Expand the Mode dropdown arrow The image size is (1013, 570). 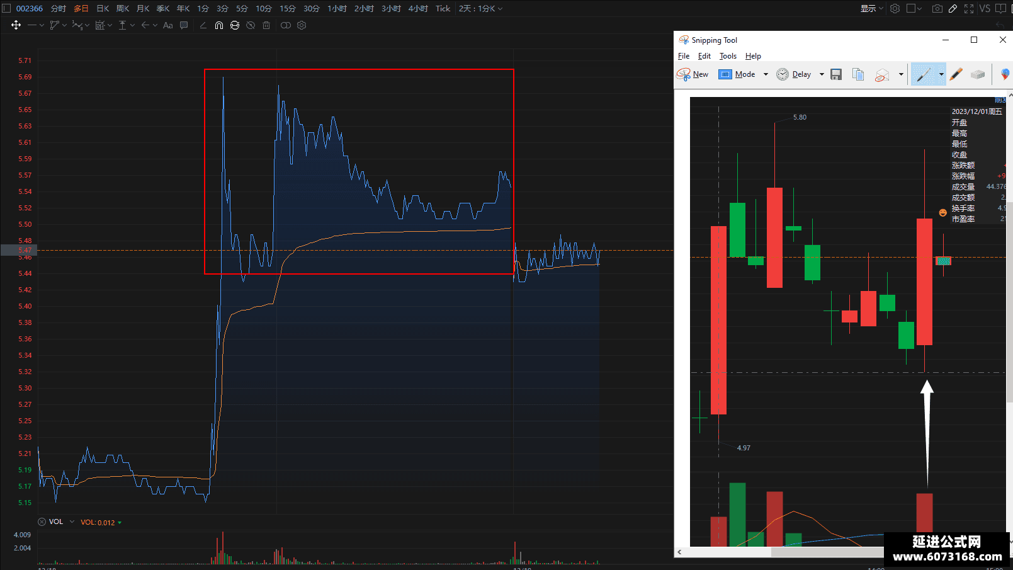click(766, 74)
